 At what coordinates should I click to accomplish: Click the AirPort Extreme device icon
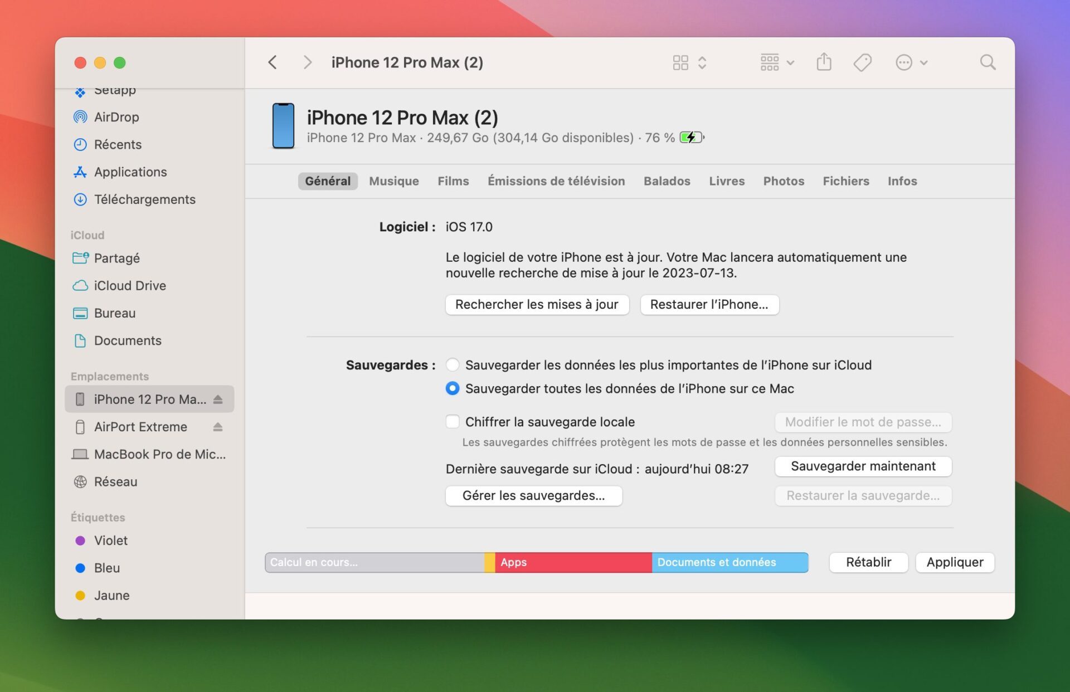tap(80, 426)
